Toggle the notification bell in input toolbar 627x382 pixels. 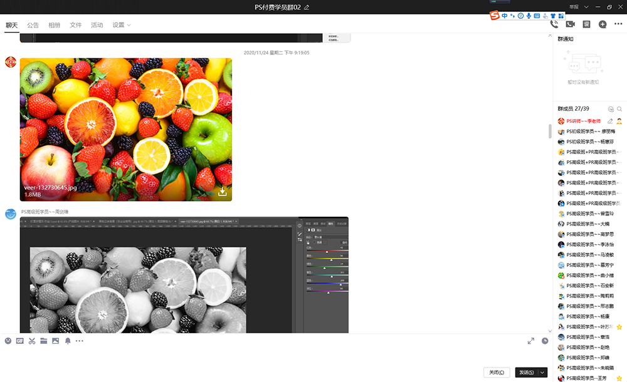(x=68, y=341)
